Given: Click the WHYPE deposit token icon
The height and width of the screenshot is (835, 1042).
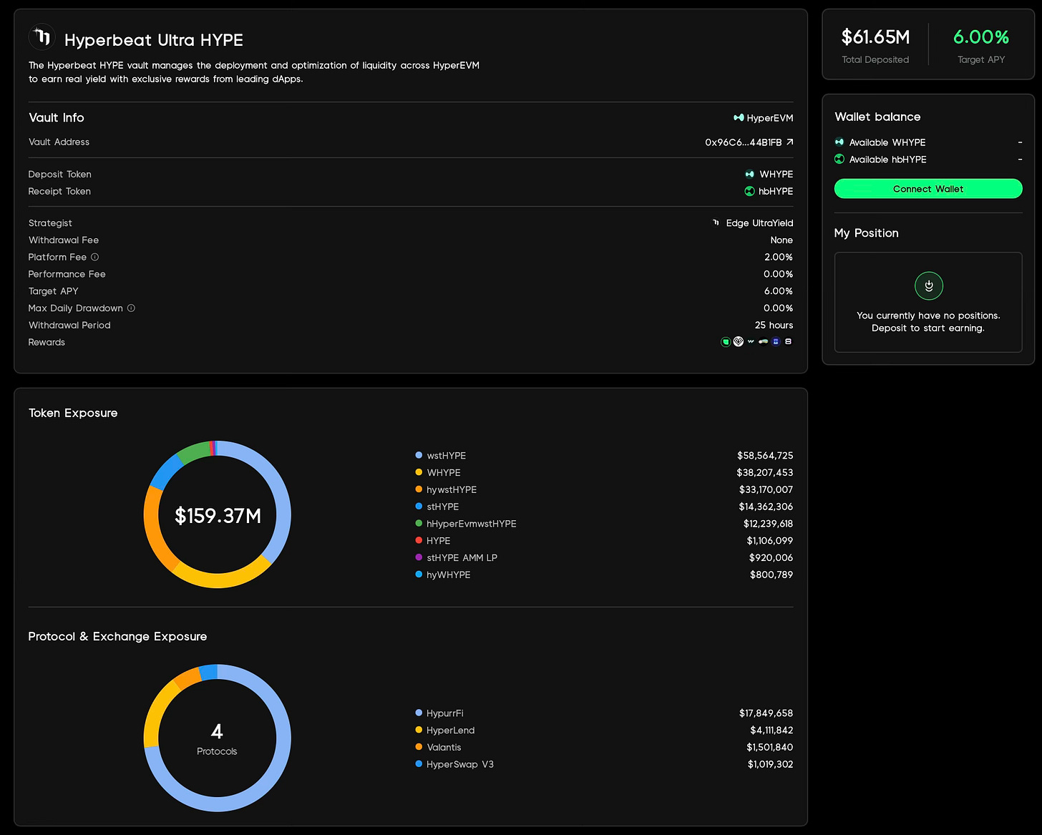Looking at the screenshot, I should tap(750, 174).
